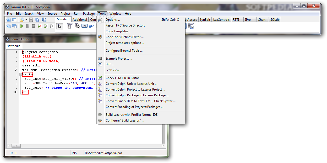Select the selection arrow palette tool

60,26
